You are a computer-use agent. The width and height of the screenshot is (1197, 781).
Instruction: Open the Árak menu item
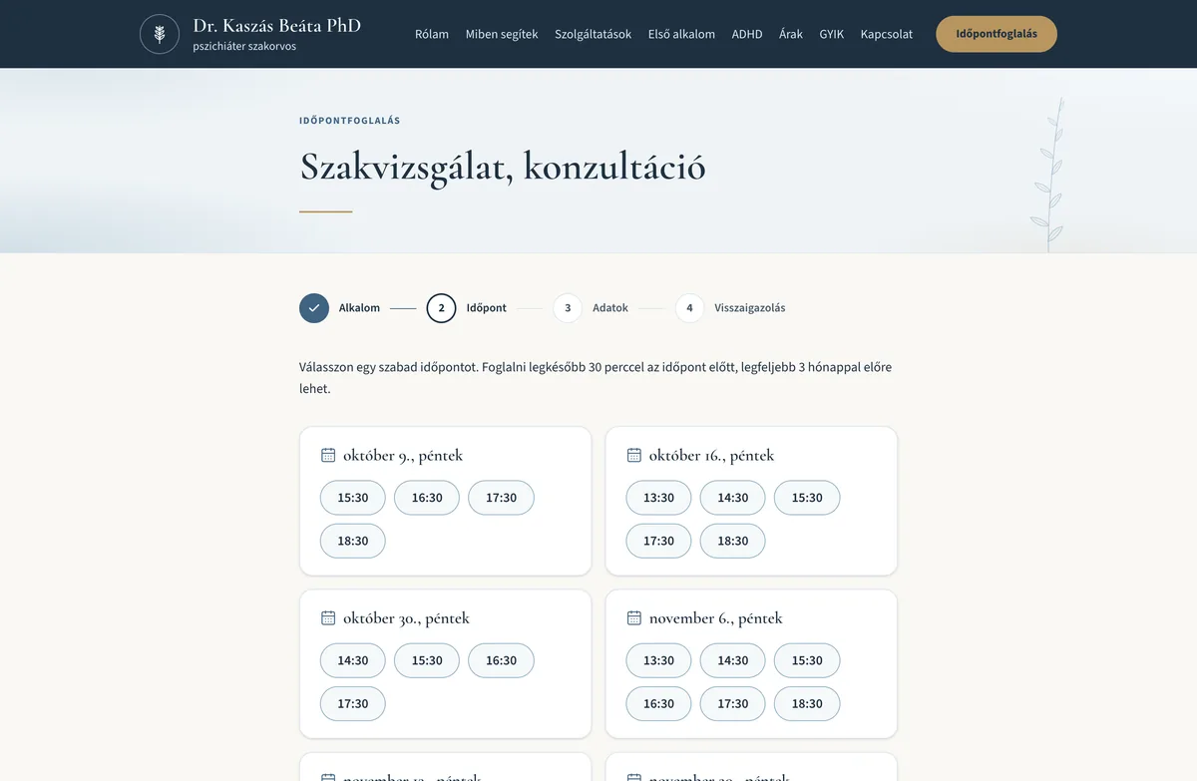tap(791, 34)
